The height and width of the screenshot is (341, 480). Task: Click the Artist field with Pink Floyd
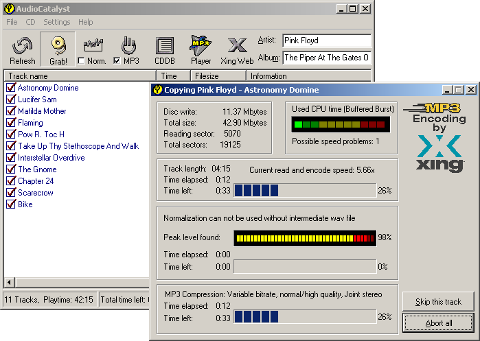coord(327,40)
